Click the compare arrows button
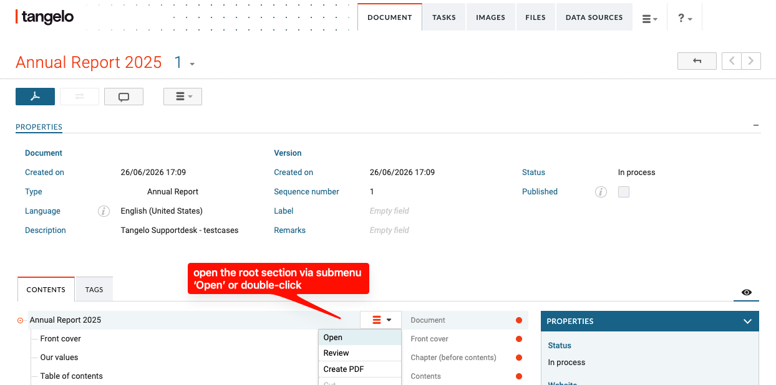 click(79, 97)
